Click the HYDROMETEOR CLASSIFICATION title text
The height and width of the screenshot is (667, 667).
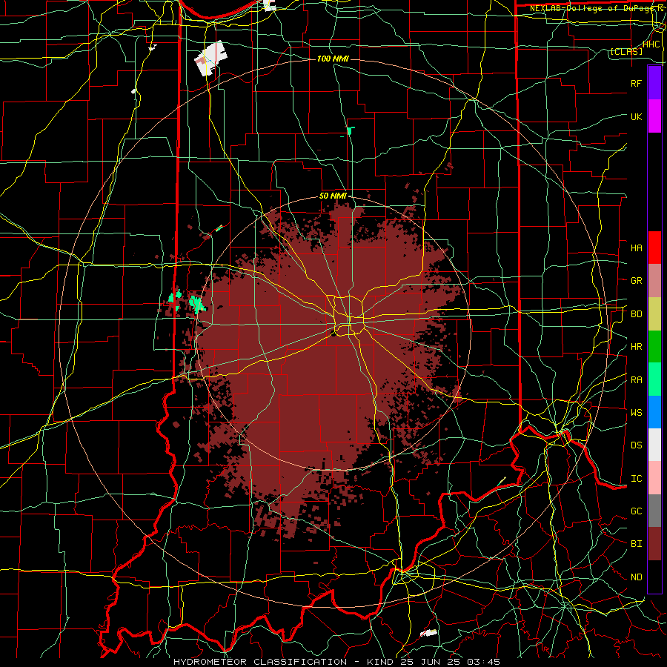[260, 662]
